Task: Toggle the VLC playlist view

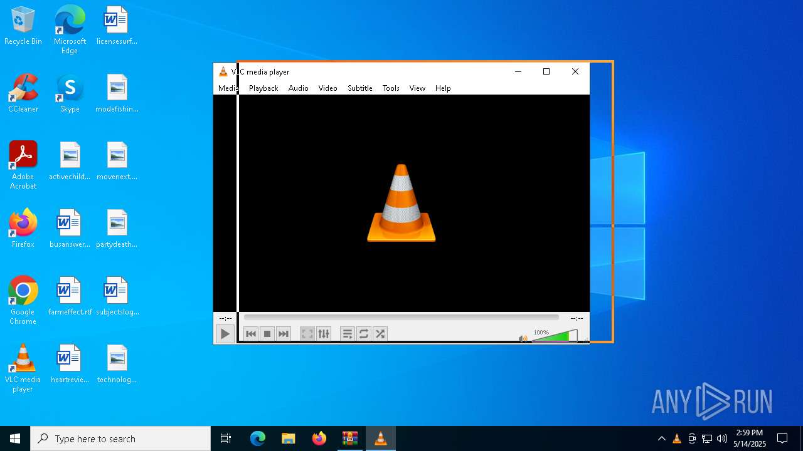Action: (348, 334)
